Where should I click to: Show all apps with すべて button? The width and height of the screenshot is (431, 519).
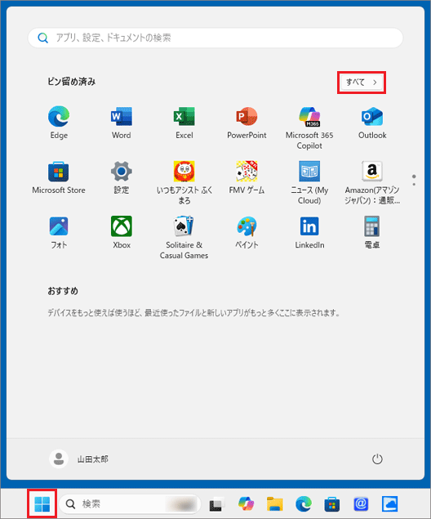362,83
